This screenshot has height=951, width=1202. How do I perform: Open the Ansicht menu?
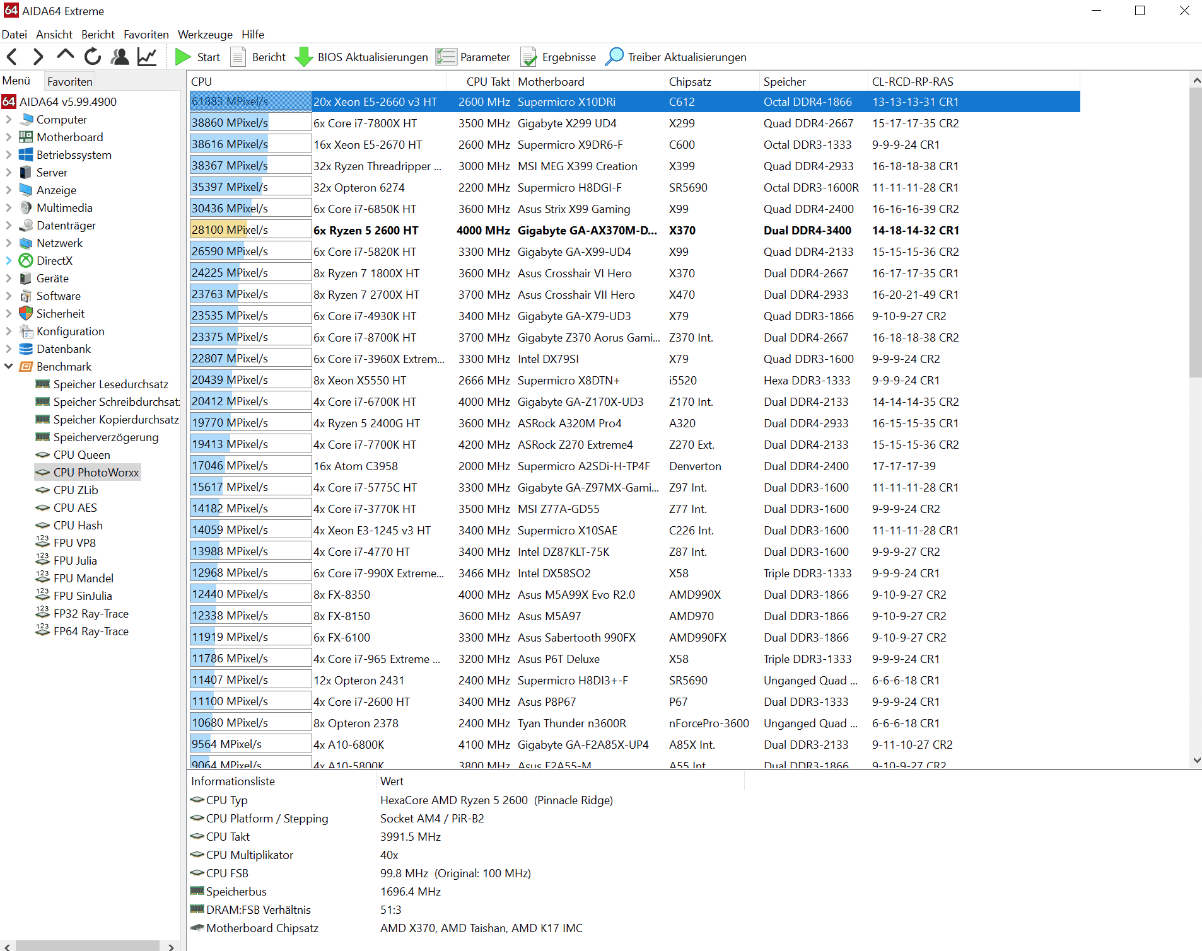click(x=54, y=34)
